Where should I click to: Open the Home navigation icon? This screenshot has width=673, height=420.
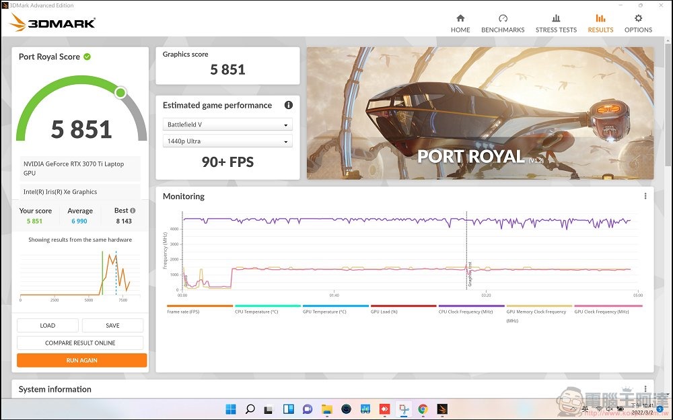pyautogui.click(x=460, y=23)
